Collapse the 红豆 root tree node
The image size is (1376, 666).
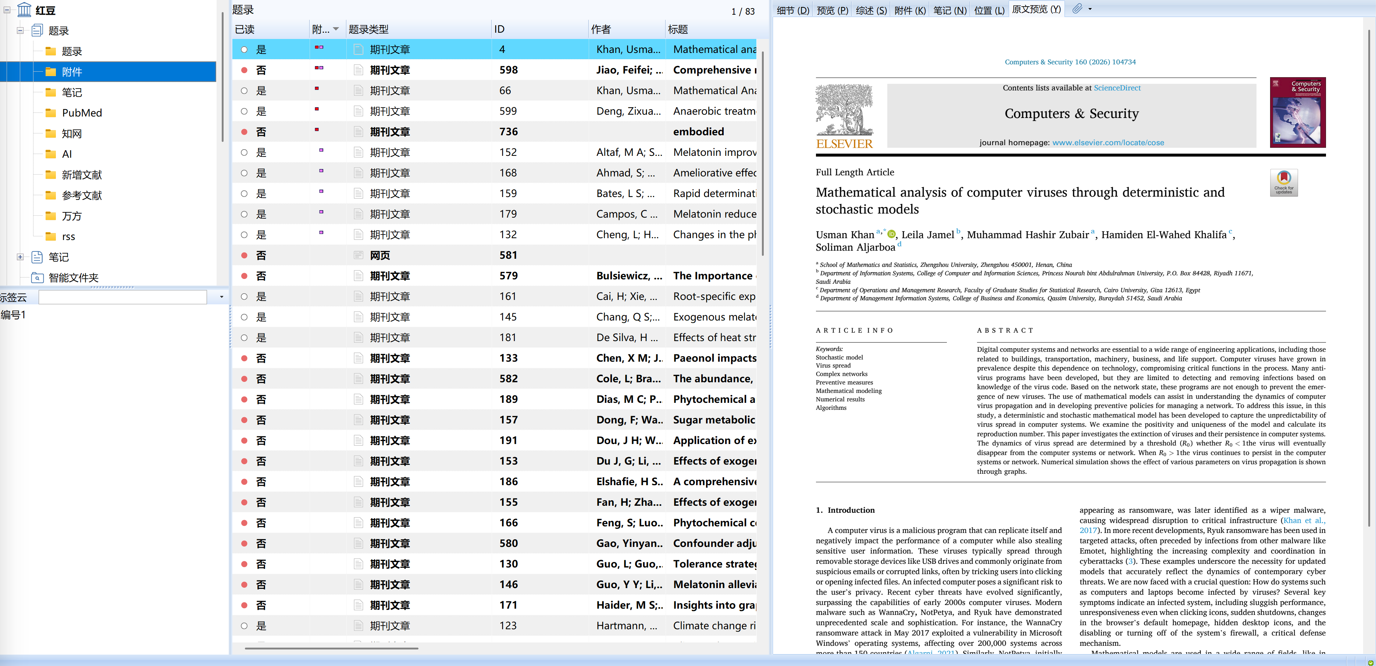[7, 10]
